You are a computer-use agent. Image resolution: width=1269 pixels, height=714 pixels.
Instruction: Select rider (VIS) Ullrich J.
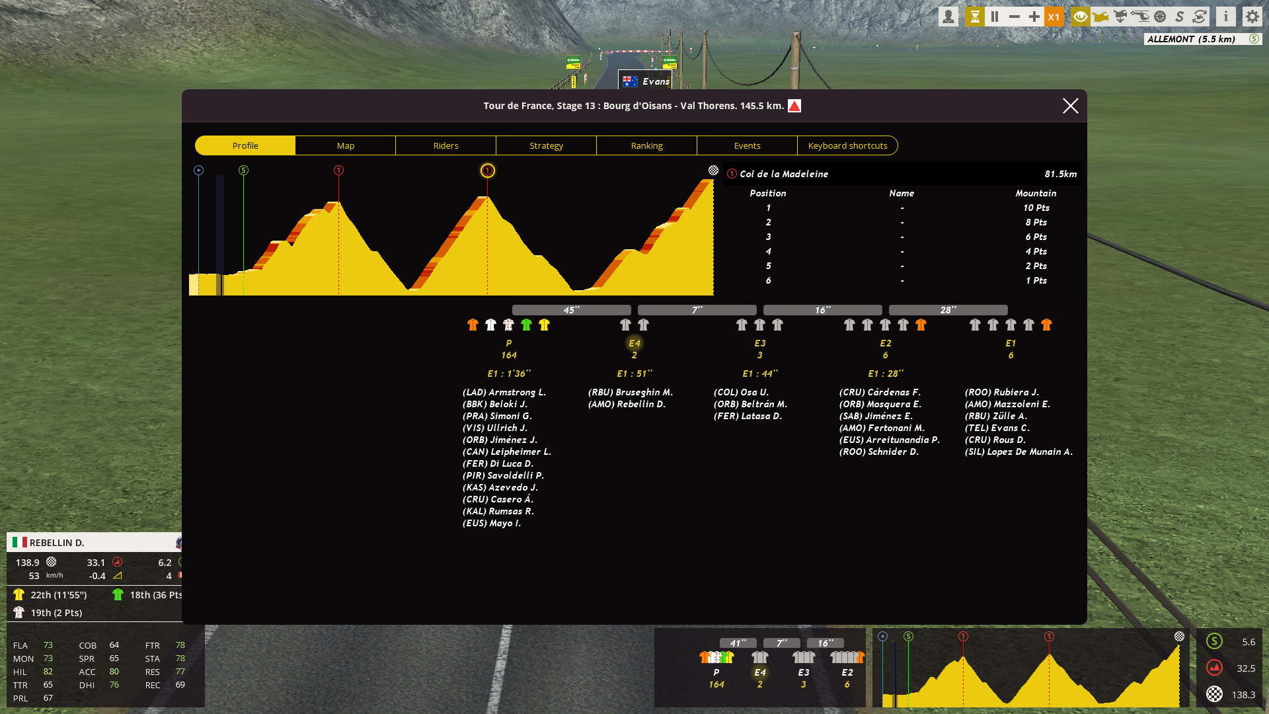coord(495,428)
